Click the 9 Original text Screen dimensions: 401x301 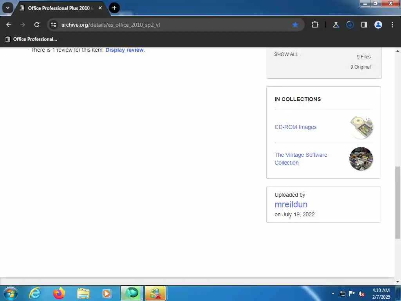point(360,67)
